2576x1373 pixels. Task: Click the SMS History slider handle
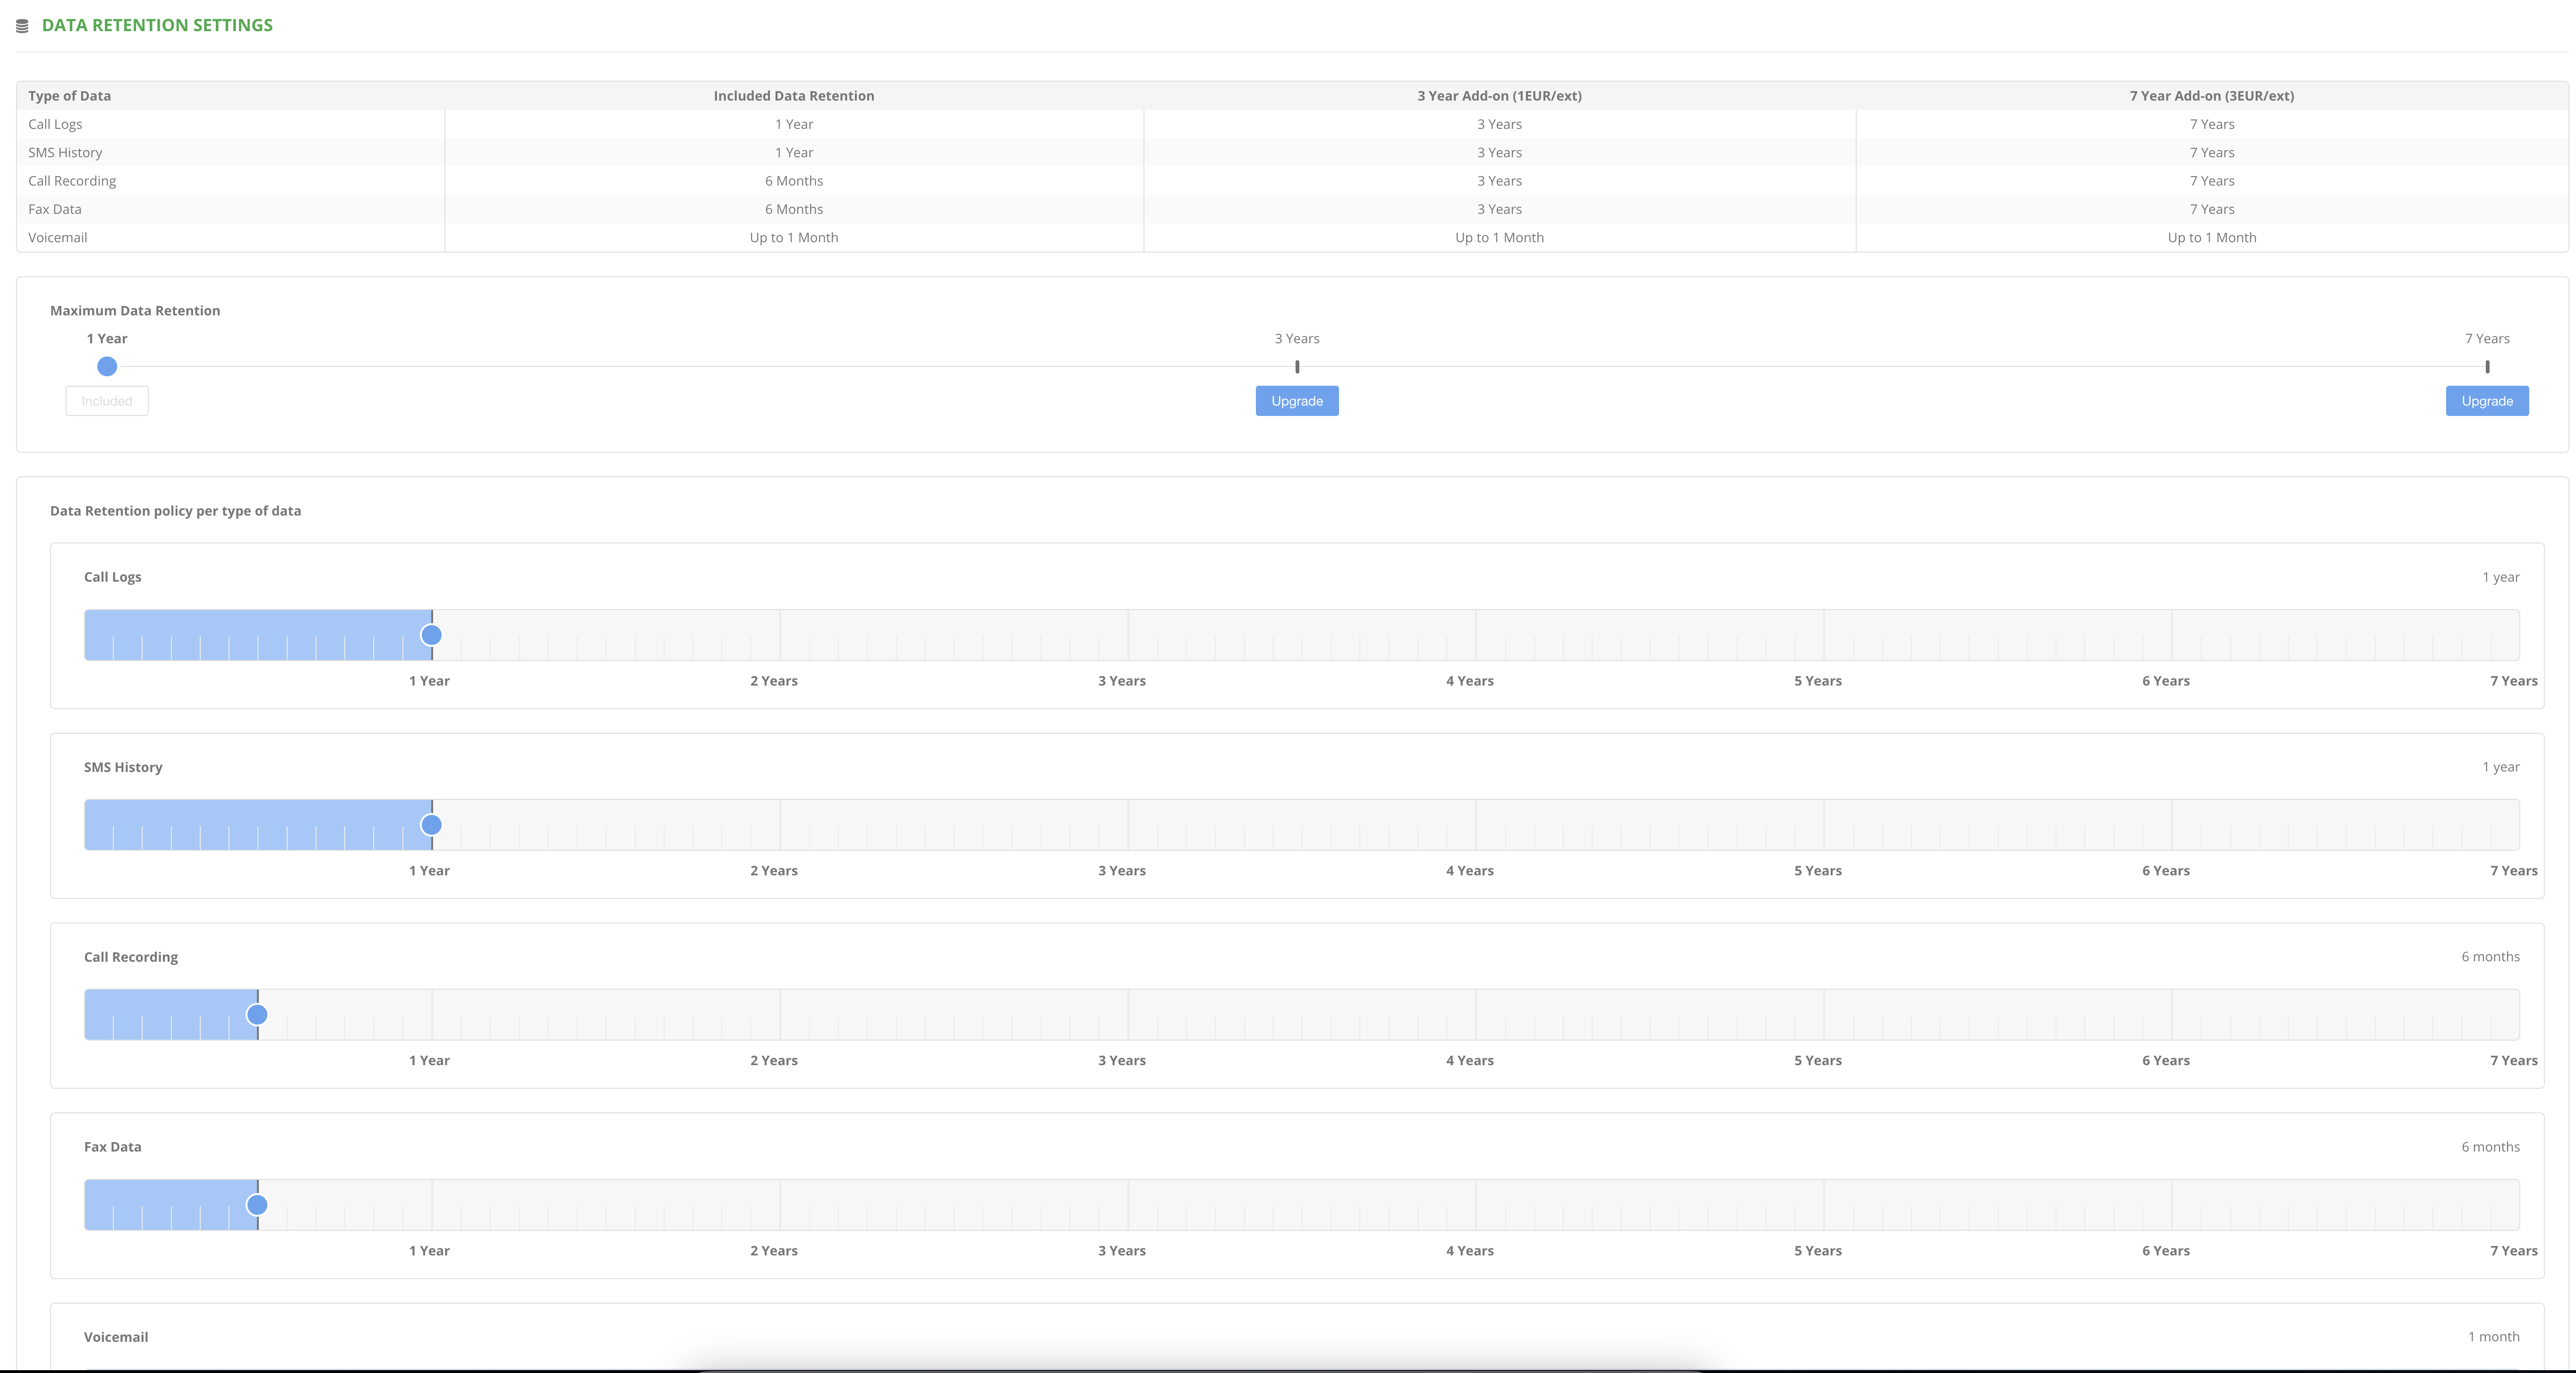(431, 825)
